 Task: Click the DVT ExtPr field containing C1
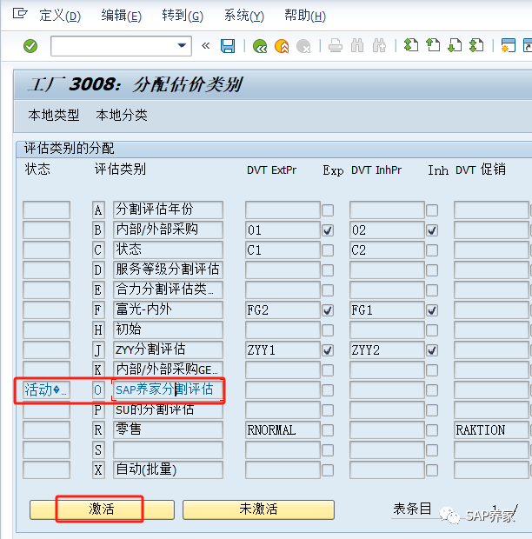click(283, 250)
